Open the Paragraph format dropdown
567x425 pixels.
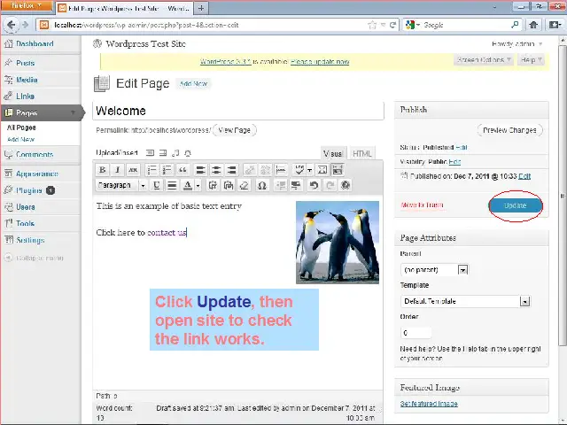[121, 185]
